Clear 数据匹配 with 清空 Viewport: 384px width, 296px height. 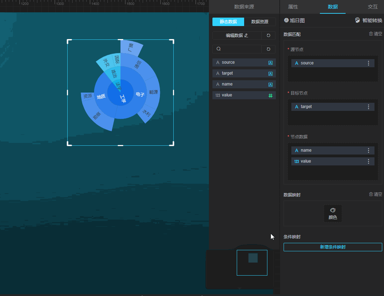(376, 34)
